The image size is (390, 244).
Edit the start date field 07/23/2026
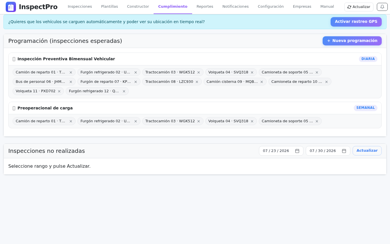(x=281, y=151)
